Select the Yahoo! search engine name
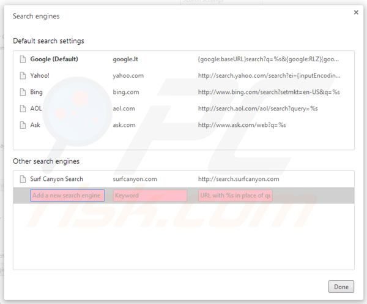Screen dimensions: 367x304 pyautogui.click(x=40, y=75)
